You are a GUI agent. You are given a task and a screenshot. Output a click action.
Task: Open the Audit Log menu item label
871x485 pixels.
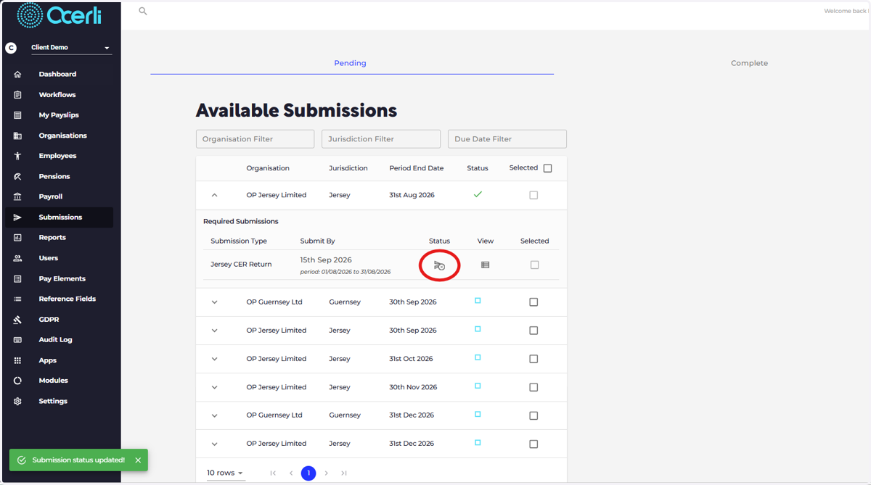coord(55,339)
